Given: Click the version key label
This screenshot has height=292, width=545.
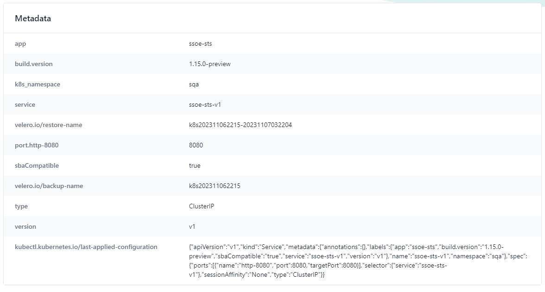Looking at the screenshot, I should pos(25,226).
